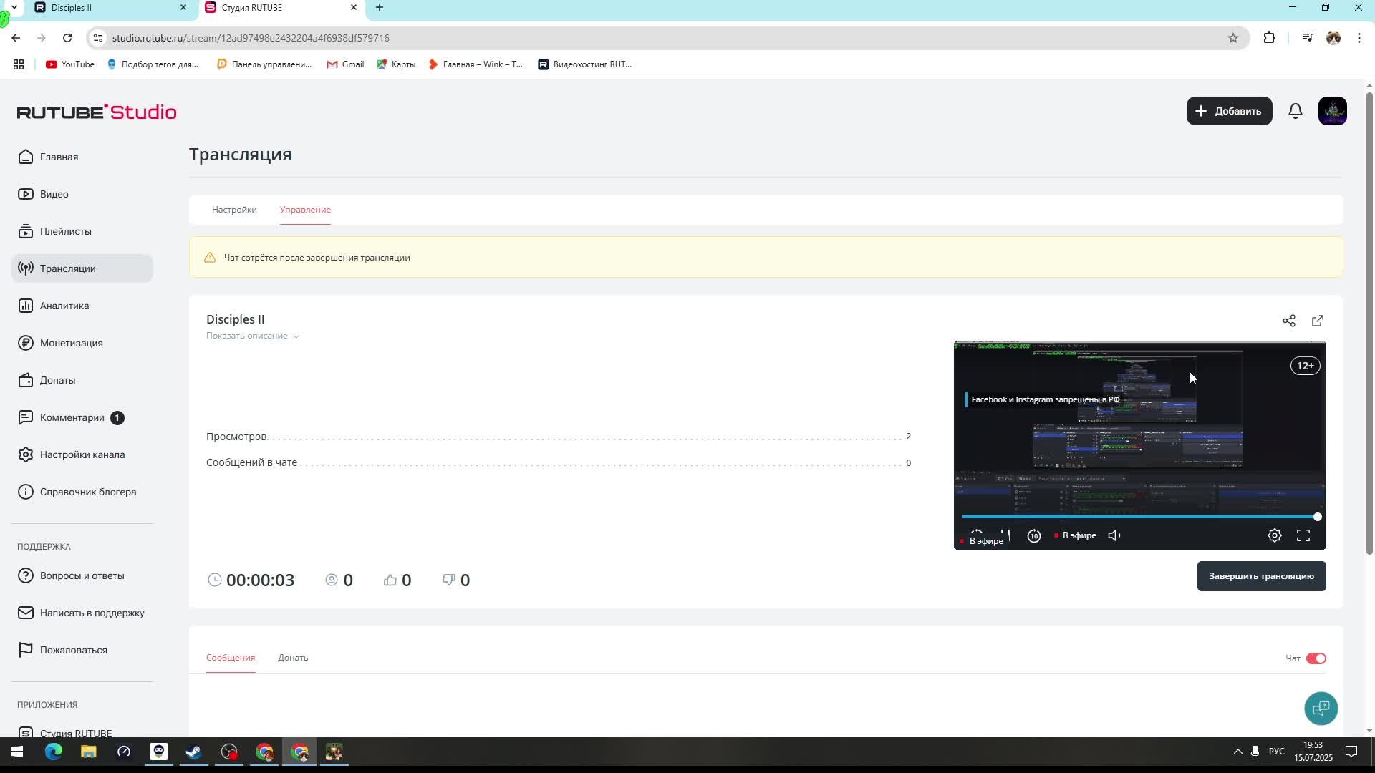The image size is (1375, 773).
Task: Click the share icon above the player
Action: [x=1288, y=321]
